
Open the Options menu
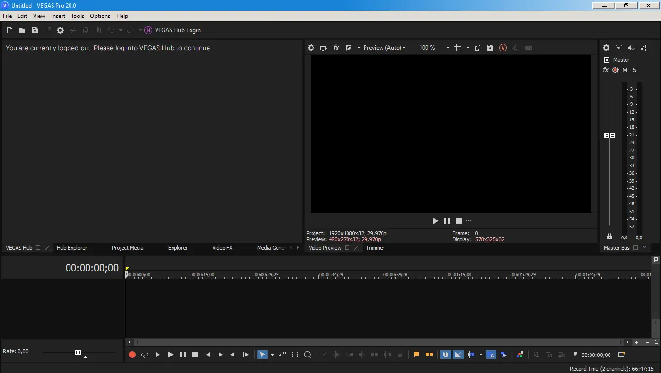coord(100,16)
